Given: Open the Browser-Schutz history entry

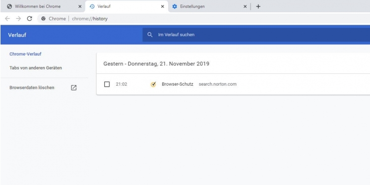Looking at the screenshot, I should 178,84.
